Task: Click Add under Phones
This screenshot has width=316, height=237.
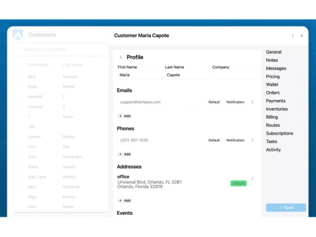Action: click(125, 154)
